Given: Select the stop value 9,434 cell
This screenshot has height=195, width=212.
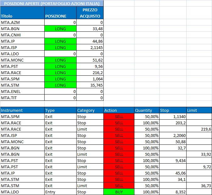Looking at the screenshot, I should pyautogui.click(x=173, y=160).
